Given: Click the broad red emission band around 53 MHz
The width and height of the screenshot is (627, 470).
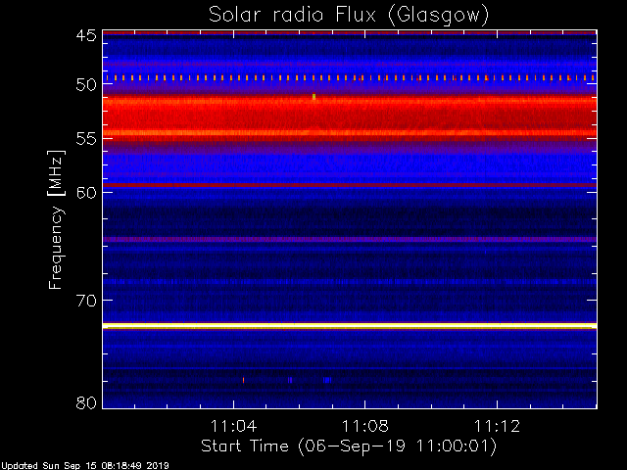Looking at the screenshot, I should pyautogui.click(x=350, y=117).
